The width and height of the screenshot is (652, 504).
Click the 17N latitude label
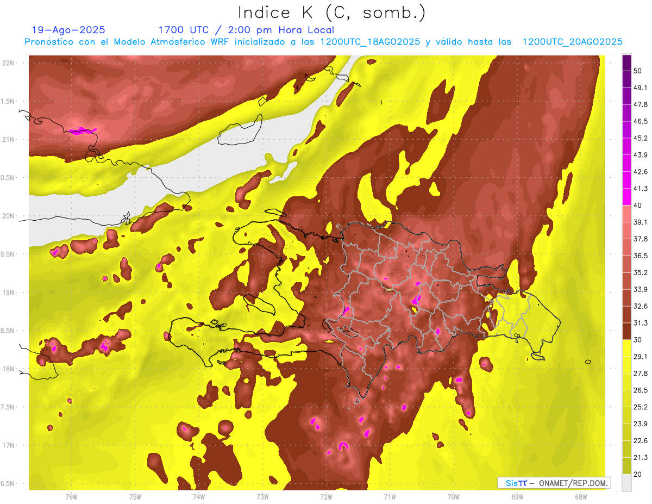tap(9, 445)
